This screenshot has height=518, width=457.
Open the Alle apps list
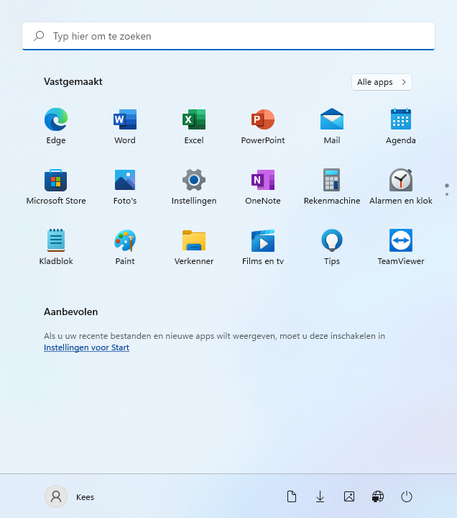[382, 82]
